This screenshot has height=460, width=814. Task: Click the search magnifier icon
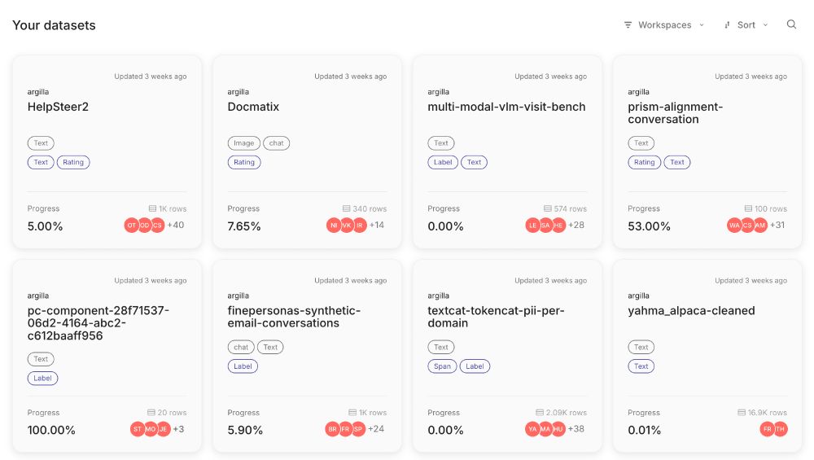coord(791,24)
